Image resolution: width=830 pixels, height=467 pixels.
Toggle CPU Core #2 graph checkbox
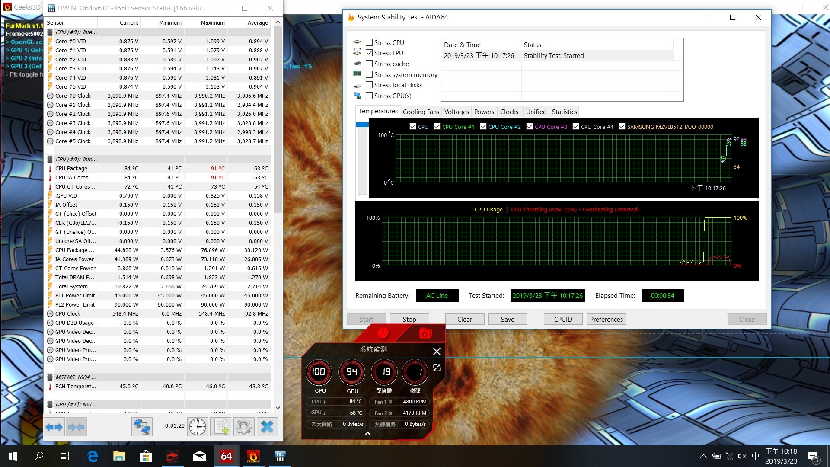483,127
